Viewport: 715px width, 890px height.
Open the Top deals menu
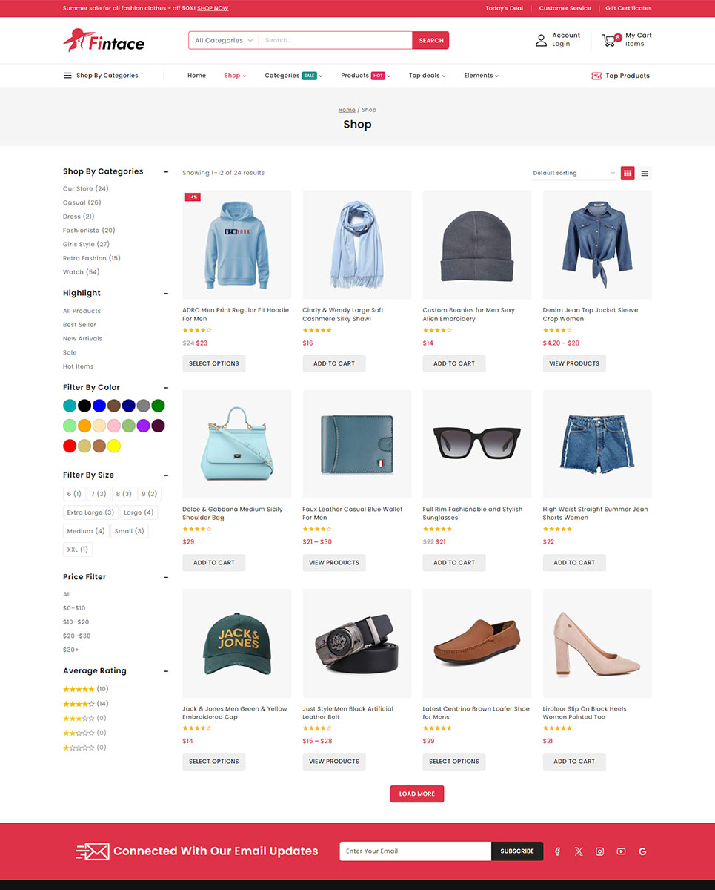427,76
